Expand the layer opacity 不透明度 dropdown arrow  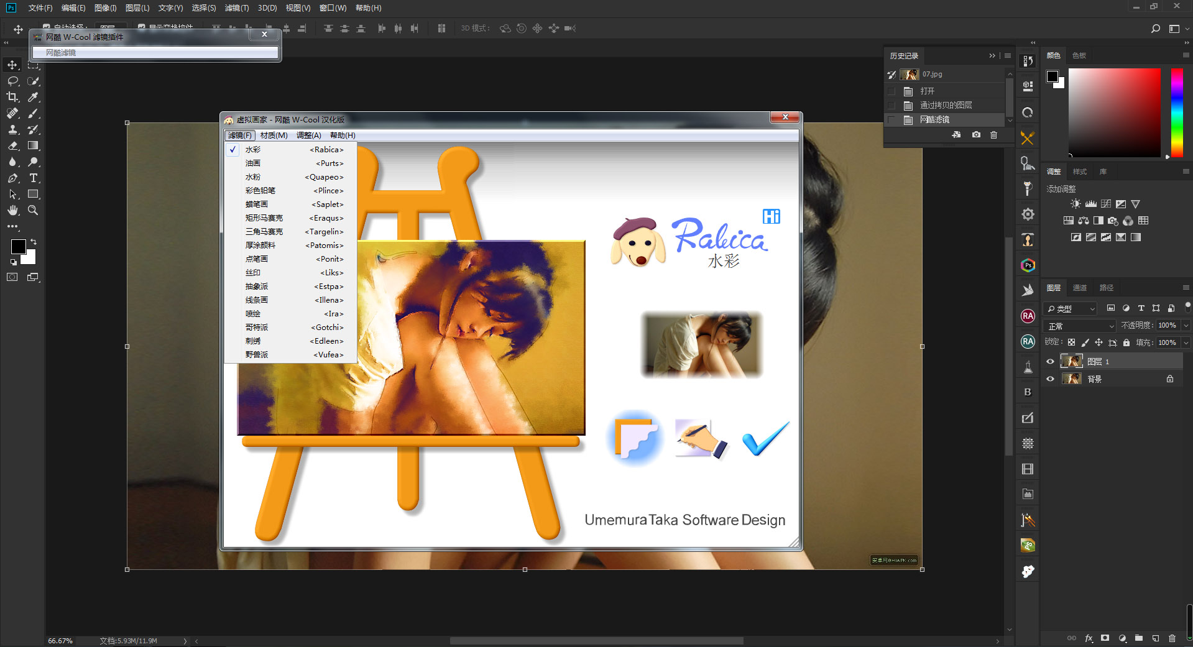point(1186,326)
